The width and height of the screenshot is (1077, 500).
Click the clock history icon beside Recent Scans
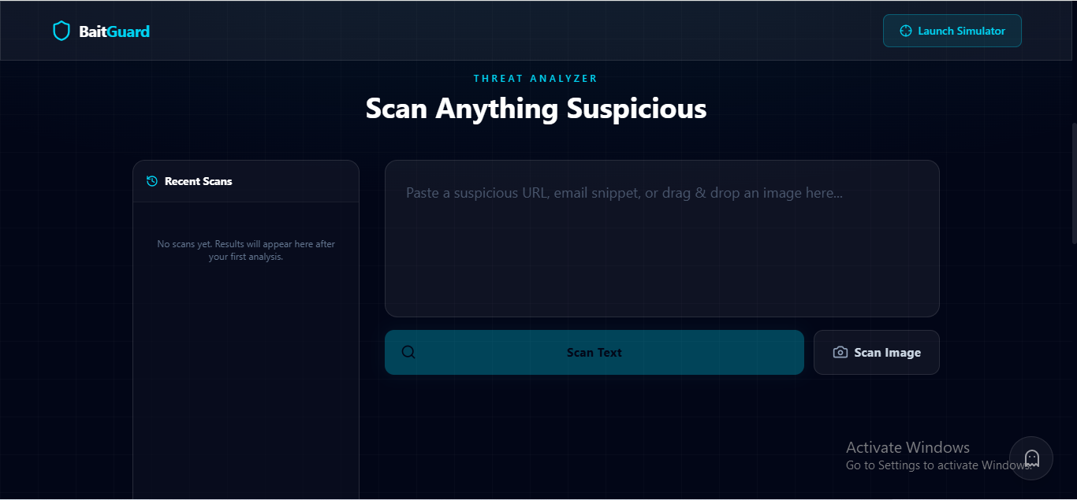pyautogui.click(x=152, y=181)
